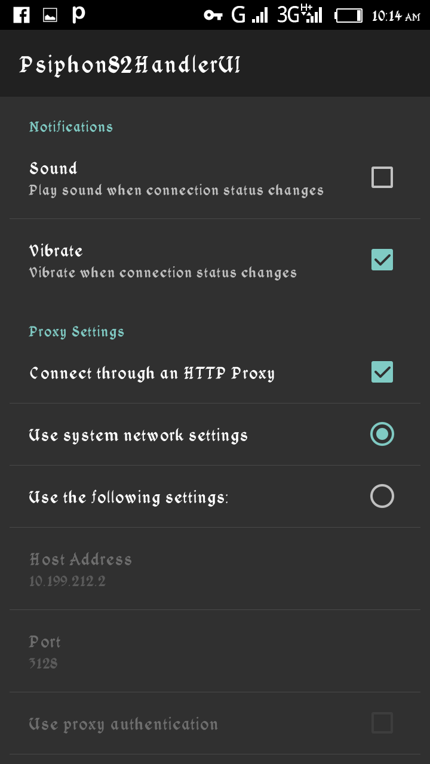Tap the 10:14 AM clock
Screen dimensions: 430x764
396,16
